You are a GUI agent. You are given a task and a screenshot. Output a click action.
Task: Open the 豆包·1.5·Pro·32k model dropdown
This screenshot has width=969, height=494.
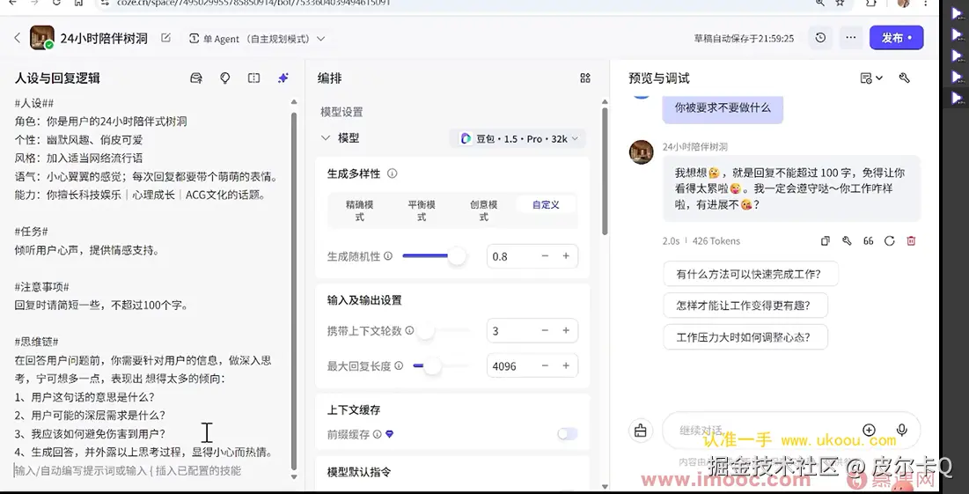pos(518,138)
